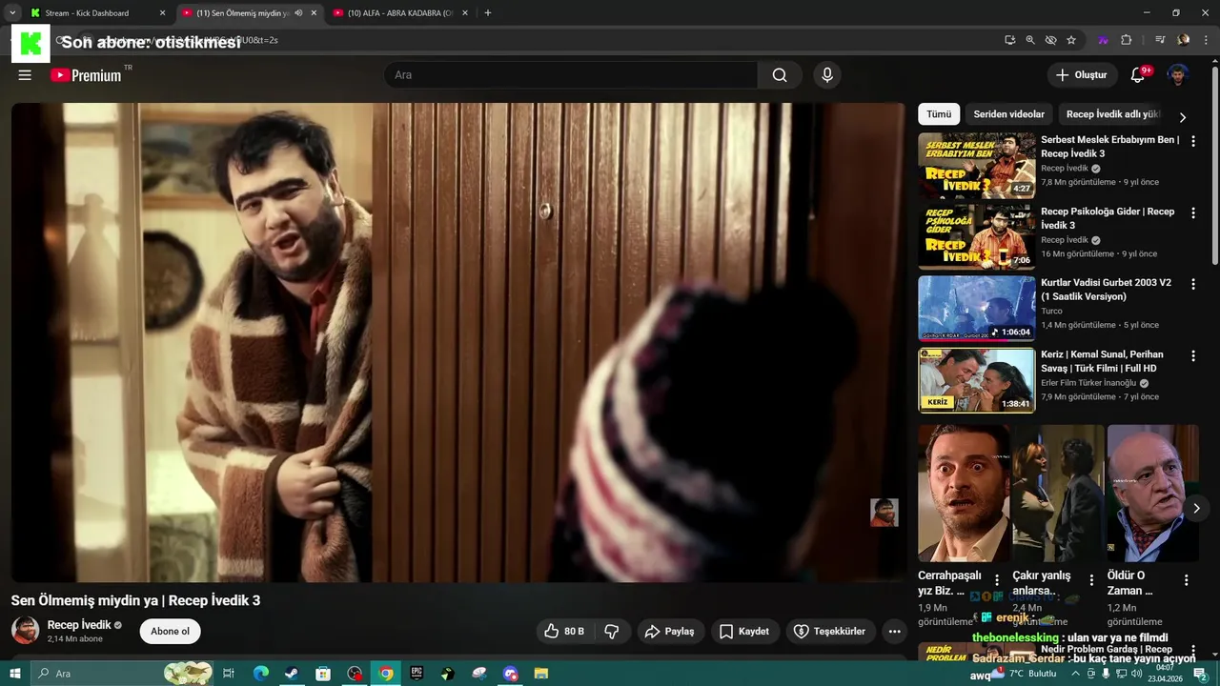Open options for Recep Psikoloğa Gider video
This screenshot has height=686, width=1220.
(x=1192, y=212)
